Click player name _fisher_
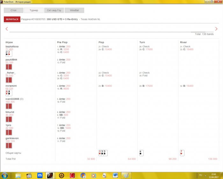 (11, 73)
